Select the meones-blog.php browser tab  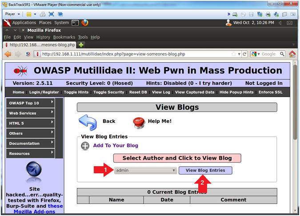click(x=40, y=45)
